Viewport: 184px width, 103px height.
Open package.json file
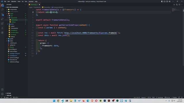coord(14,56)
